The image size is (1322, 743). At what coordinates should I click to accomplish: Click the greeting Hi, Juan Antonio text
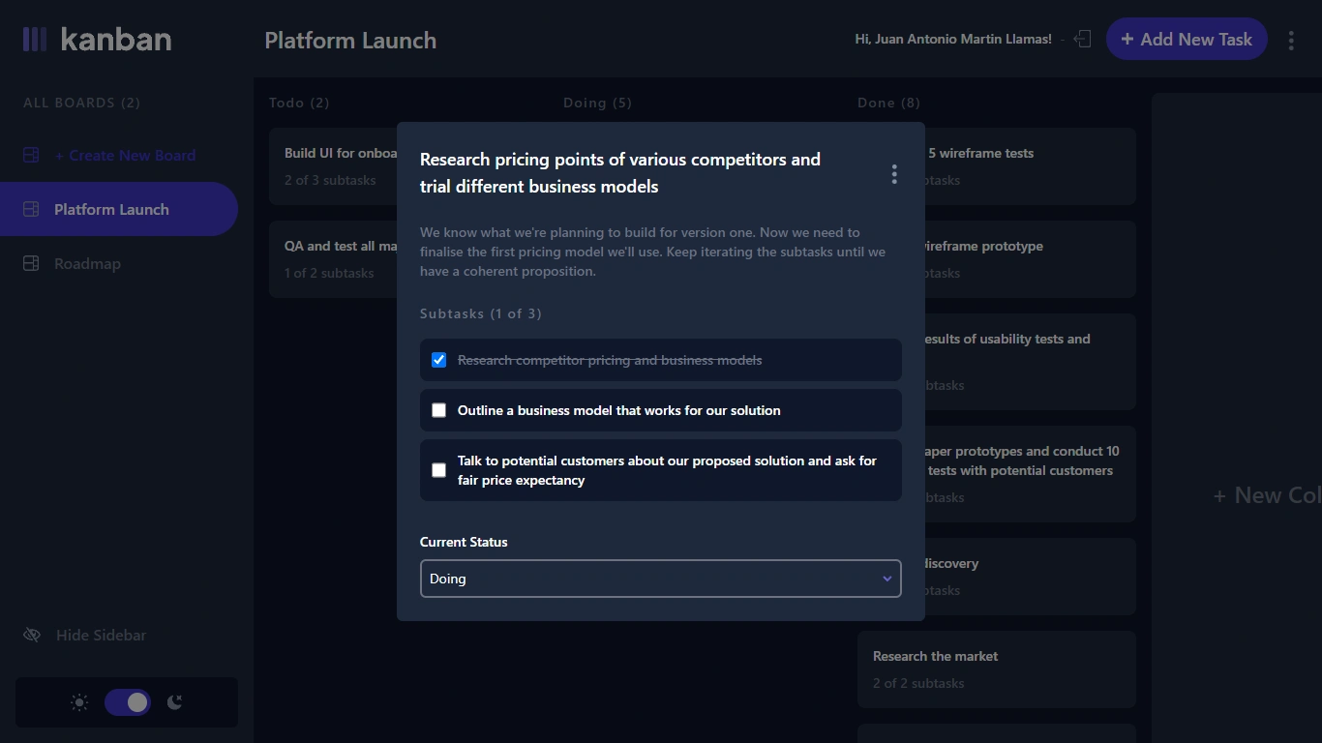coord(953,39)
